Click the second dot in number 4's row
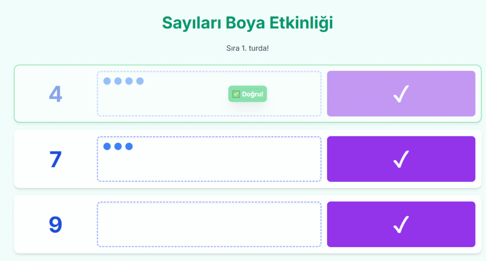Screen dimensions: 486x261 coord(118,81)
